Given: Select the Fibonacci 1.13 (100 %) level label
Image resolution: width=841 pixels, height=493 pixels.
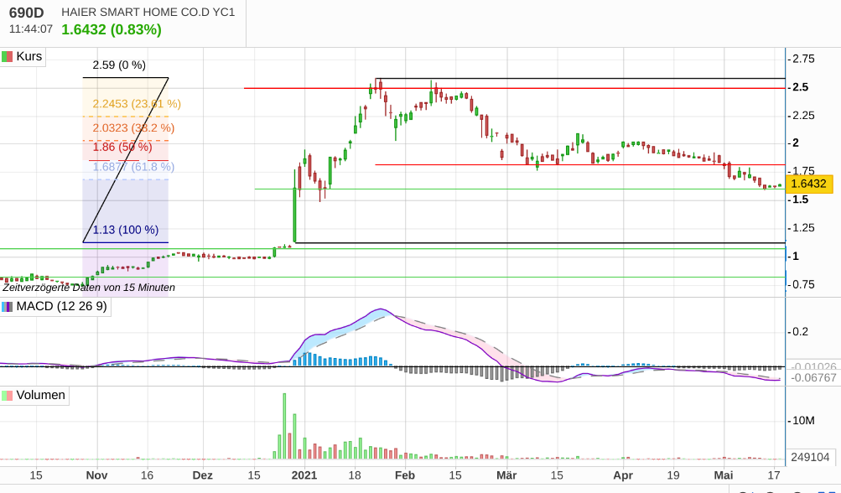Looking at the screenshot, I should pyautogui.click(x=125, y=230).
